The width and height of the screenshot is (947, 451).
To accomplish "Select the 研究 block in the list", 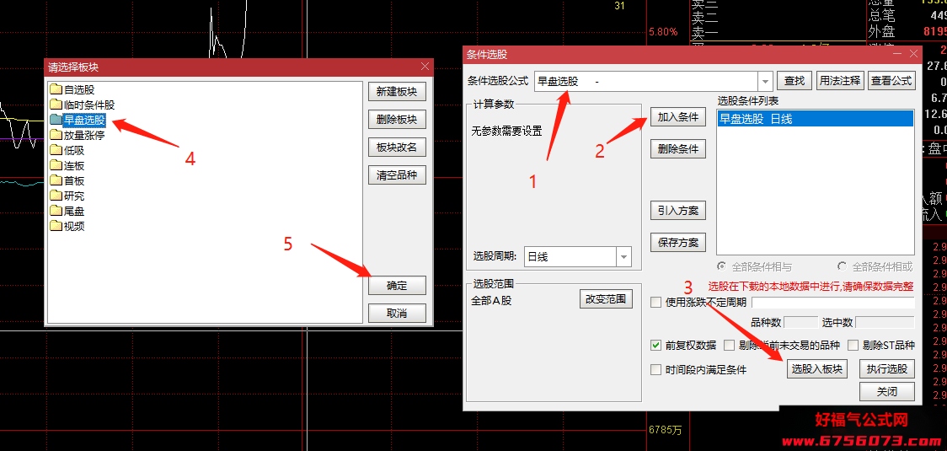I will coord(74,196).
